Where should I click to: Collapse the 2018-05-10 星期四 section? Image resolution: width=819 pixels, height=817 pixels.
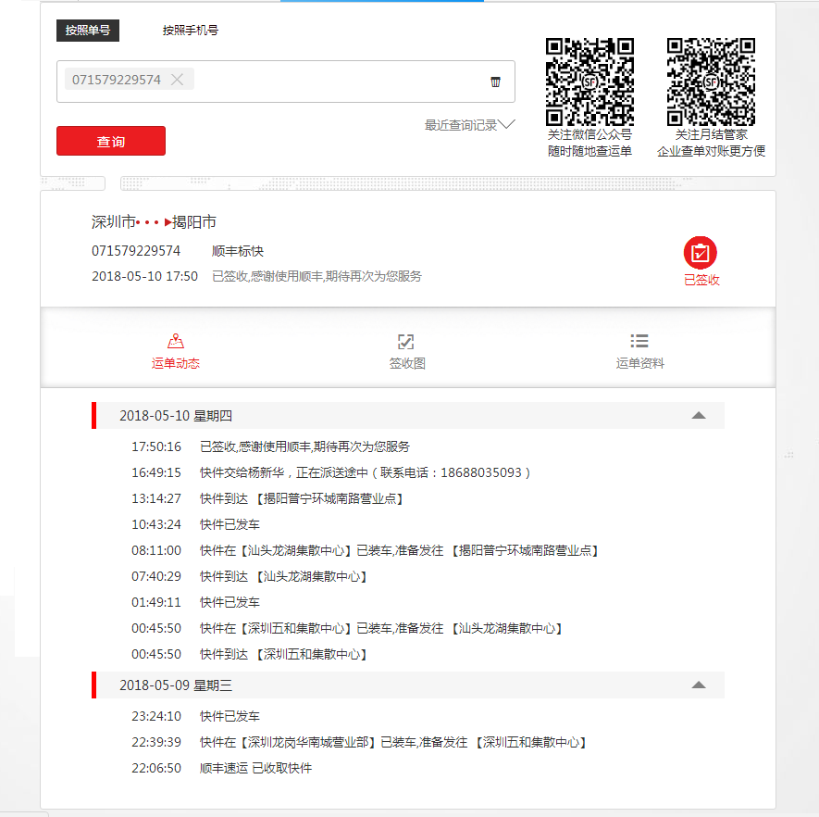tap(699, 416)
